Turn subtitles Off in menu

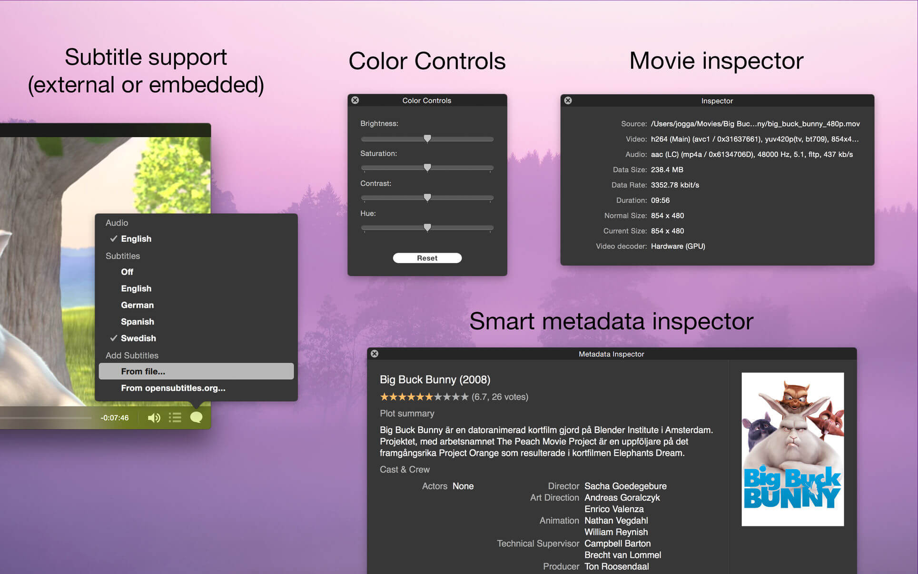click(127, 272)
